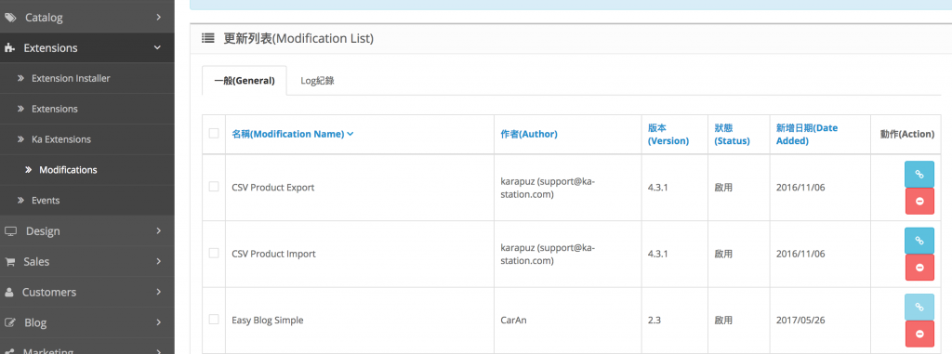Click blue link button for Easy Blog Simple

(919, 308)
